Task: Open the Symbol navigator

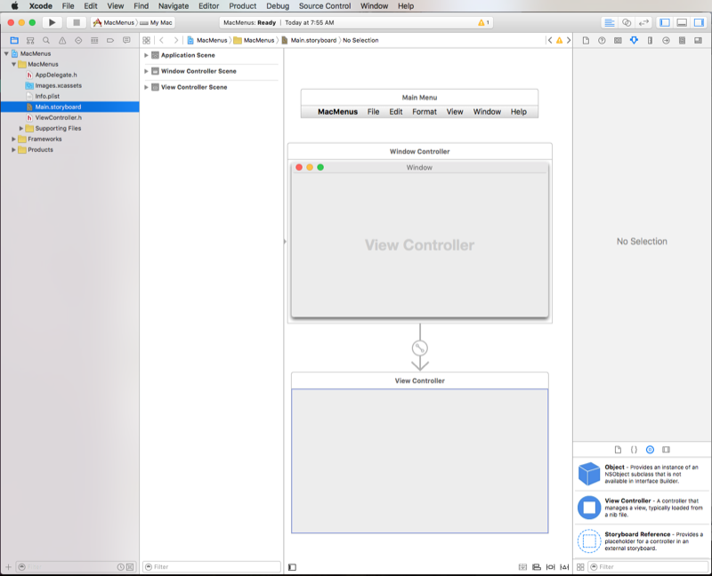Action: pos(30,39)
